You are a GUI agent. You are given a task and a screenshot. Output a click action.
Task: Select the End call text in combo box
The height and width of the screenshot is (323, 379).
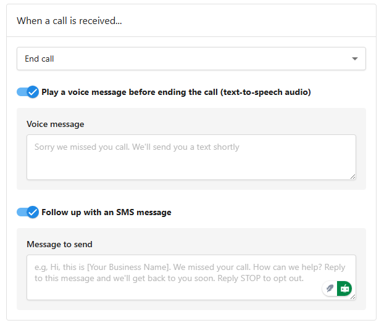tap(40, 59)
